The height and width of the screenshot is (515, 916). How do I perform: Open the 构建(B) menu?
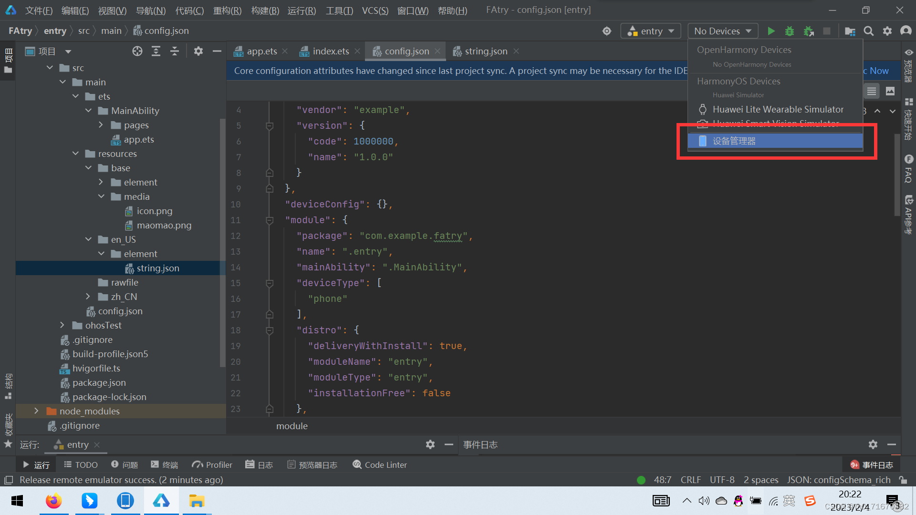coord(265,10)
